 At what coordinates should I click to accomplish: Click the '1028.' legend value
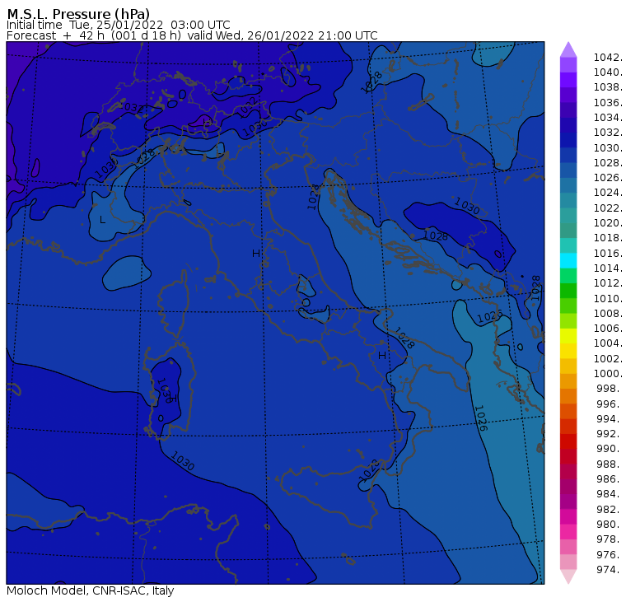[x=608, y=163]
